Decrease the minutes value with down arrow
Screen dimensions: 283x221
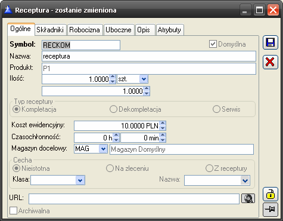163,140
